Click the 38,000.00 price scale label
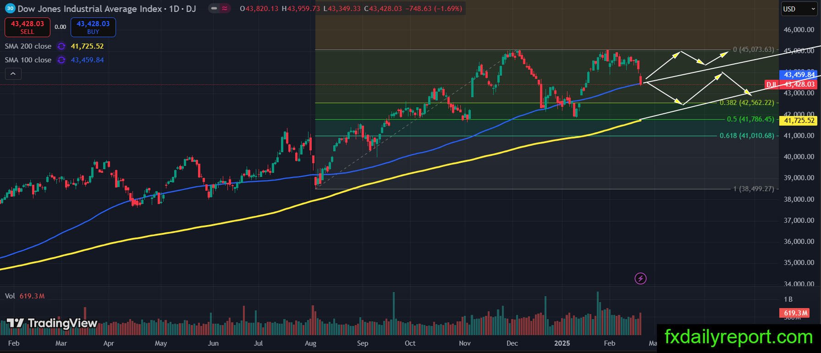 coord(799,199)
